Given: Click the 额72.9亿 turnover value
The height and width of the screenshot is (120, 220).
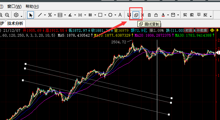Looking at the screenshot, I should (x=139, y=30).
